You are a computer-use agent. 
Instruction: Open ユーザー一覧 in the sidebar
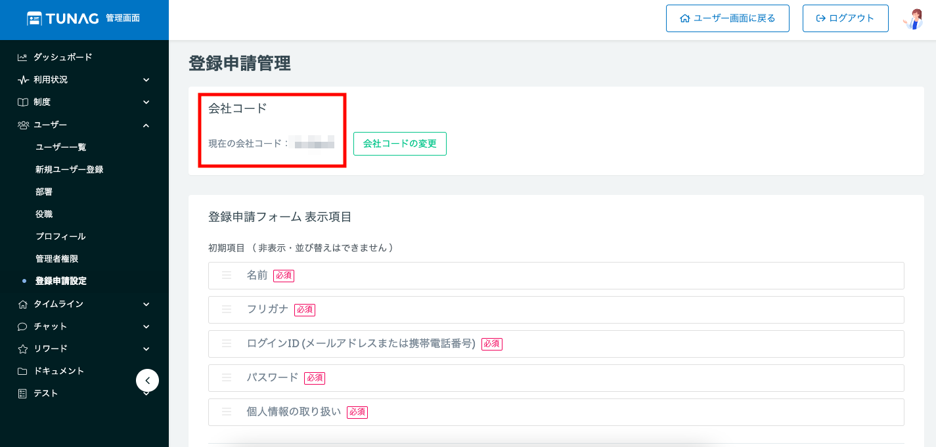[61, 147]
